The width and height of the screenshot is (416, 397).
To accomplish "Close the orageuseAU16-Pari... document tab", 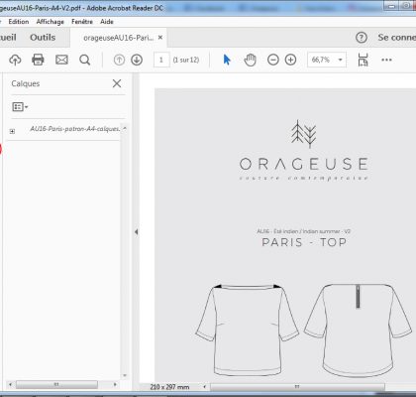I will (160, 38).
